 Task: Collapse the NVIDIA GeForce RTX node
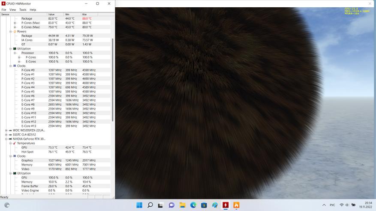tap(6, 139)
